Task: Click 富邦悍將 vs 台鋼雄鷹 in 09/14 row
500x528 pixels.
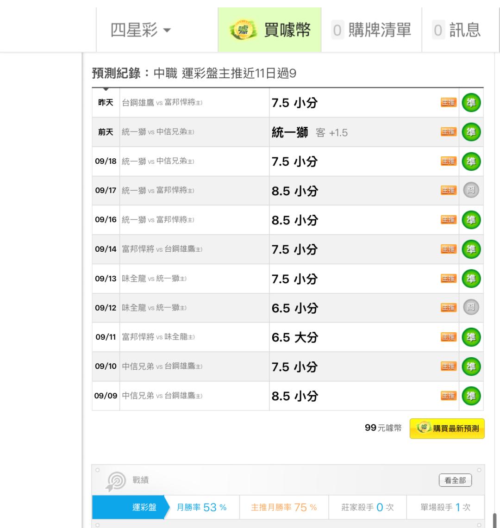Action: (x=162, y=249)
